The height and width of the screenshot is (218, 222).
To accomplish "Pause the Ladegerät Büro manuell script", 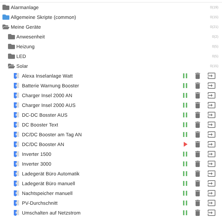I will [x=185, y=183].
